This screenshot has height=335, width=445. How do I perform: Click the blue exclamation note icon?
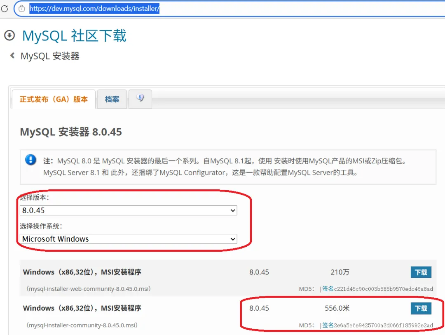pyautogui.click(x=30, y=160)
